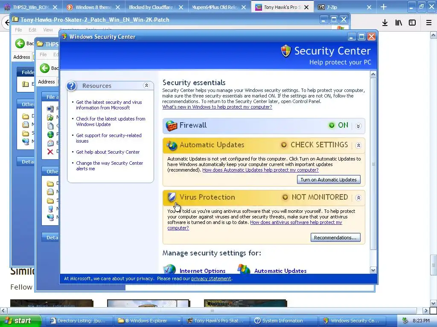
Task: Click the network tray icon by the clock
Action: (405, 321)
